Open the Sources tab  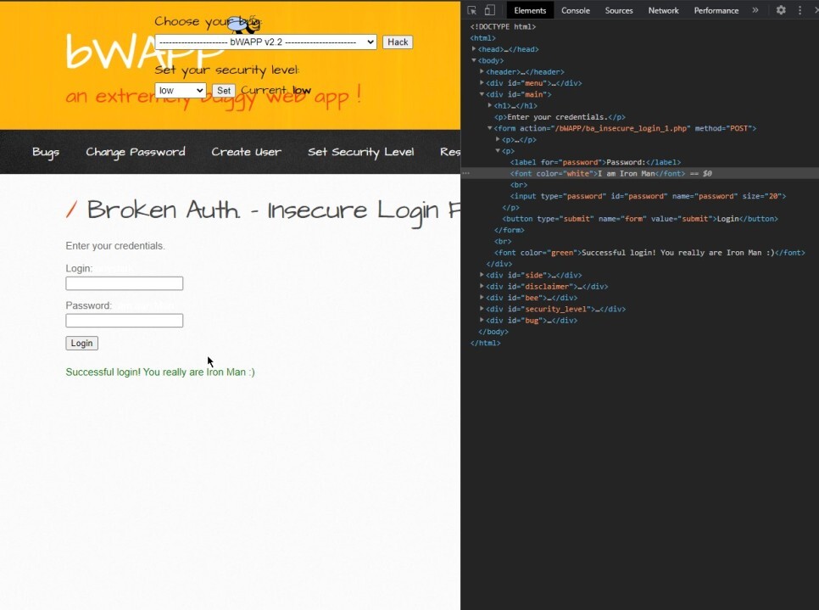(618, 10)
